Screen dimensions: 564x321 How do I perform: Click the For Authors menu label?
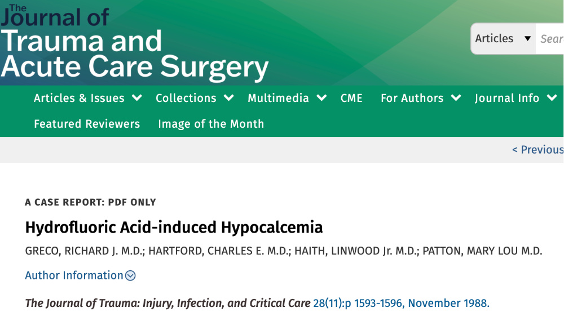[x=412, y=98]
